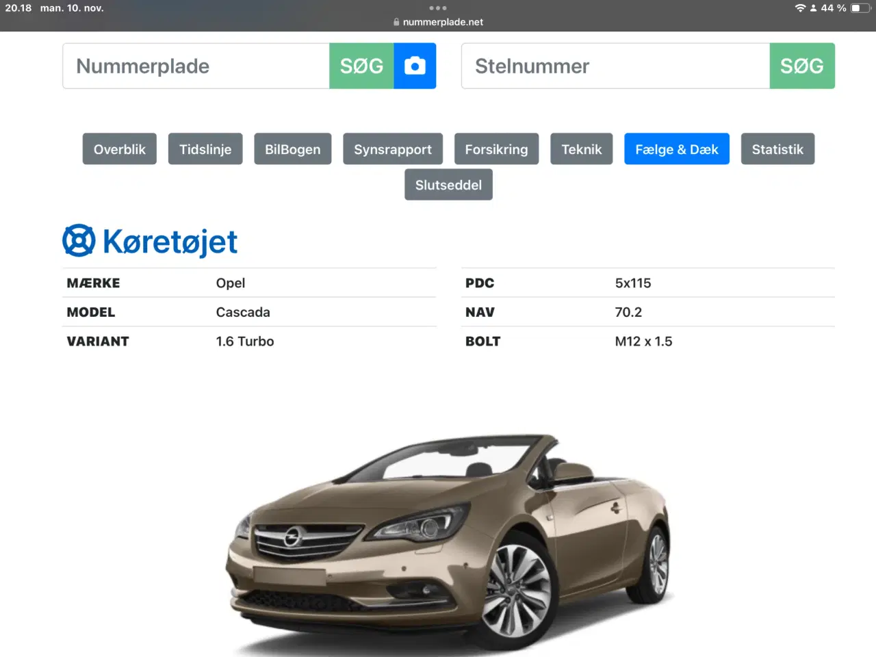Switch to the Tidslinje tab
This screenshot has width=876, height=657.
205,149
